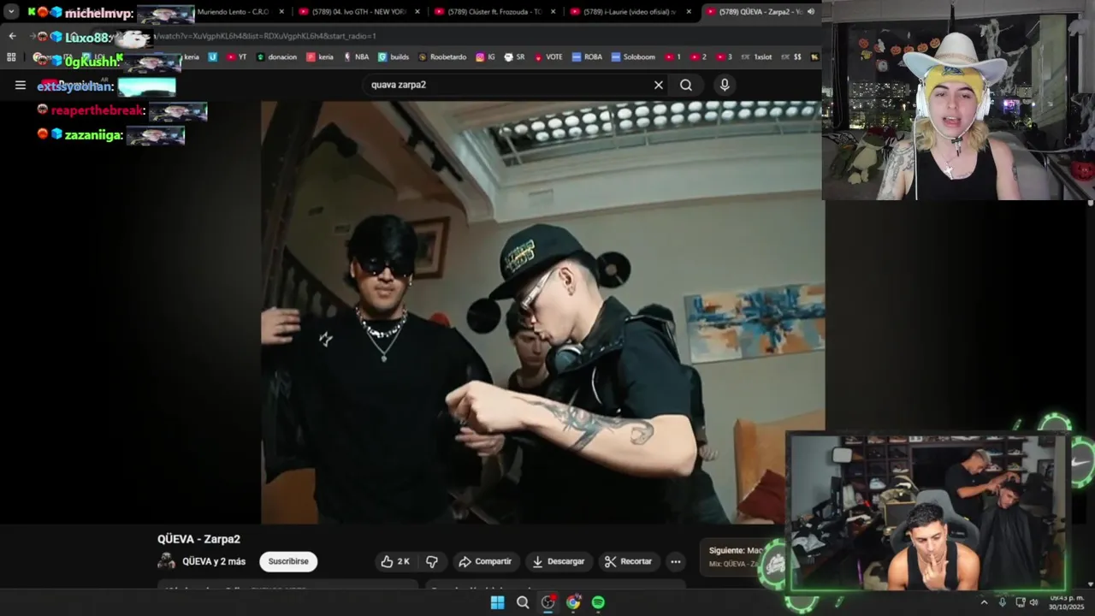Close the Ivo GTH - NEW YORK tab

417,12
